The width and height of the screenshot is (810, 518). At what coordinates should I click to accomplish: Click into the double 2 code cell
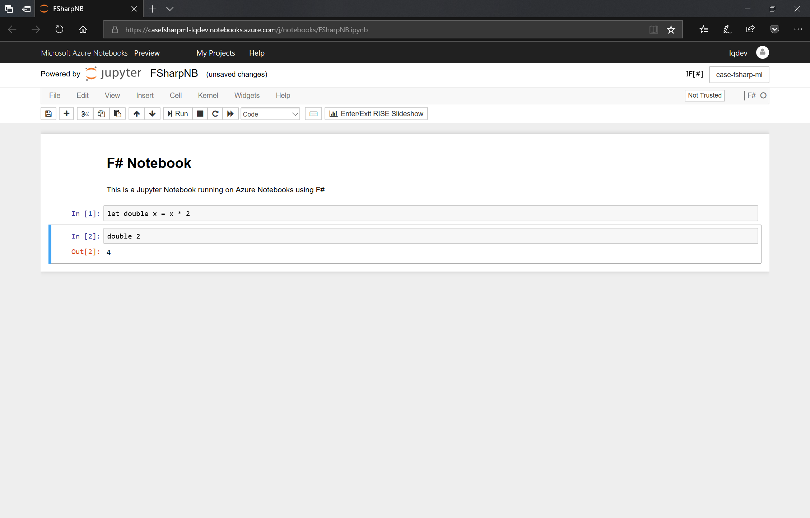[x=430, y=236]
